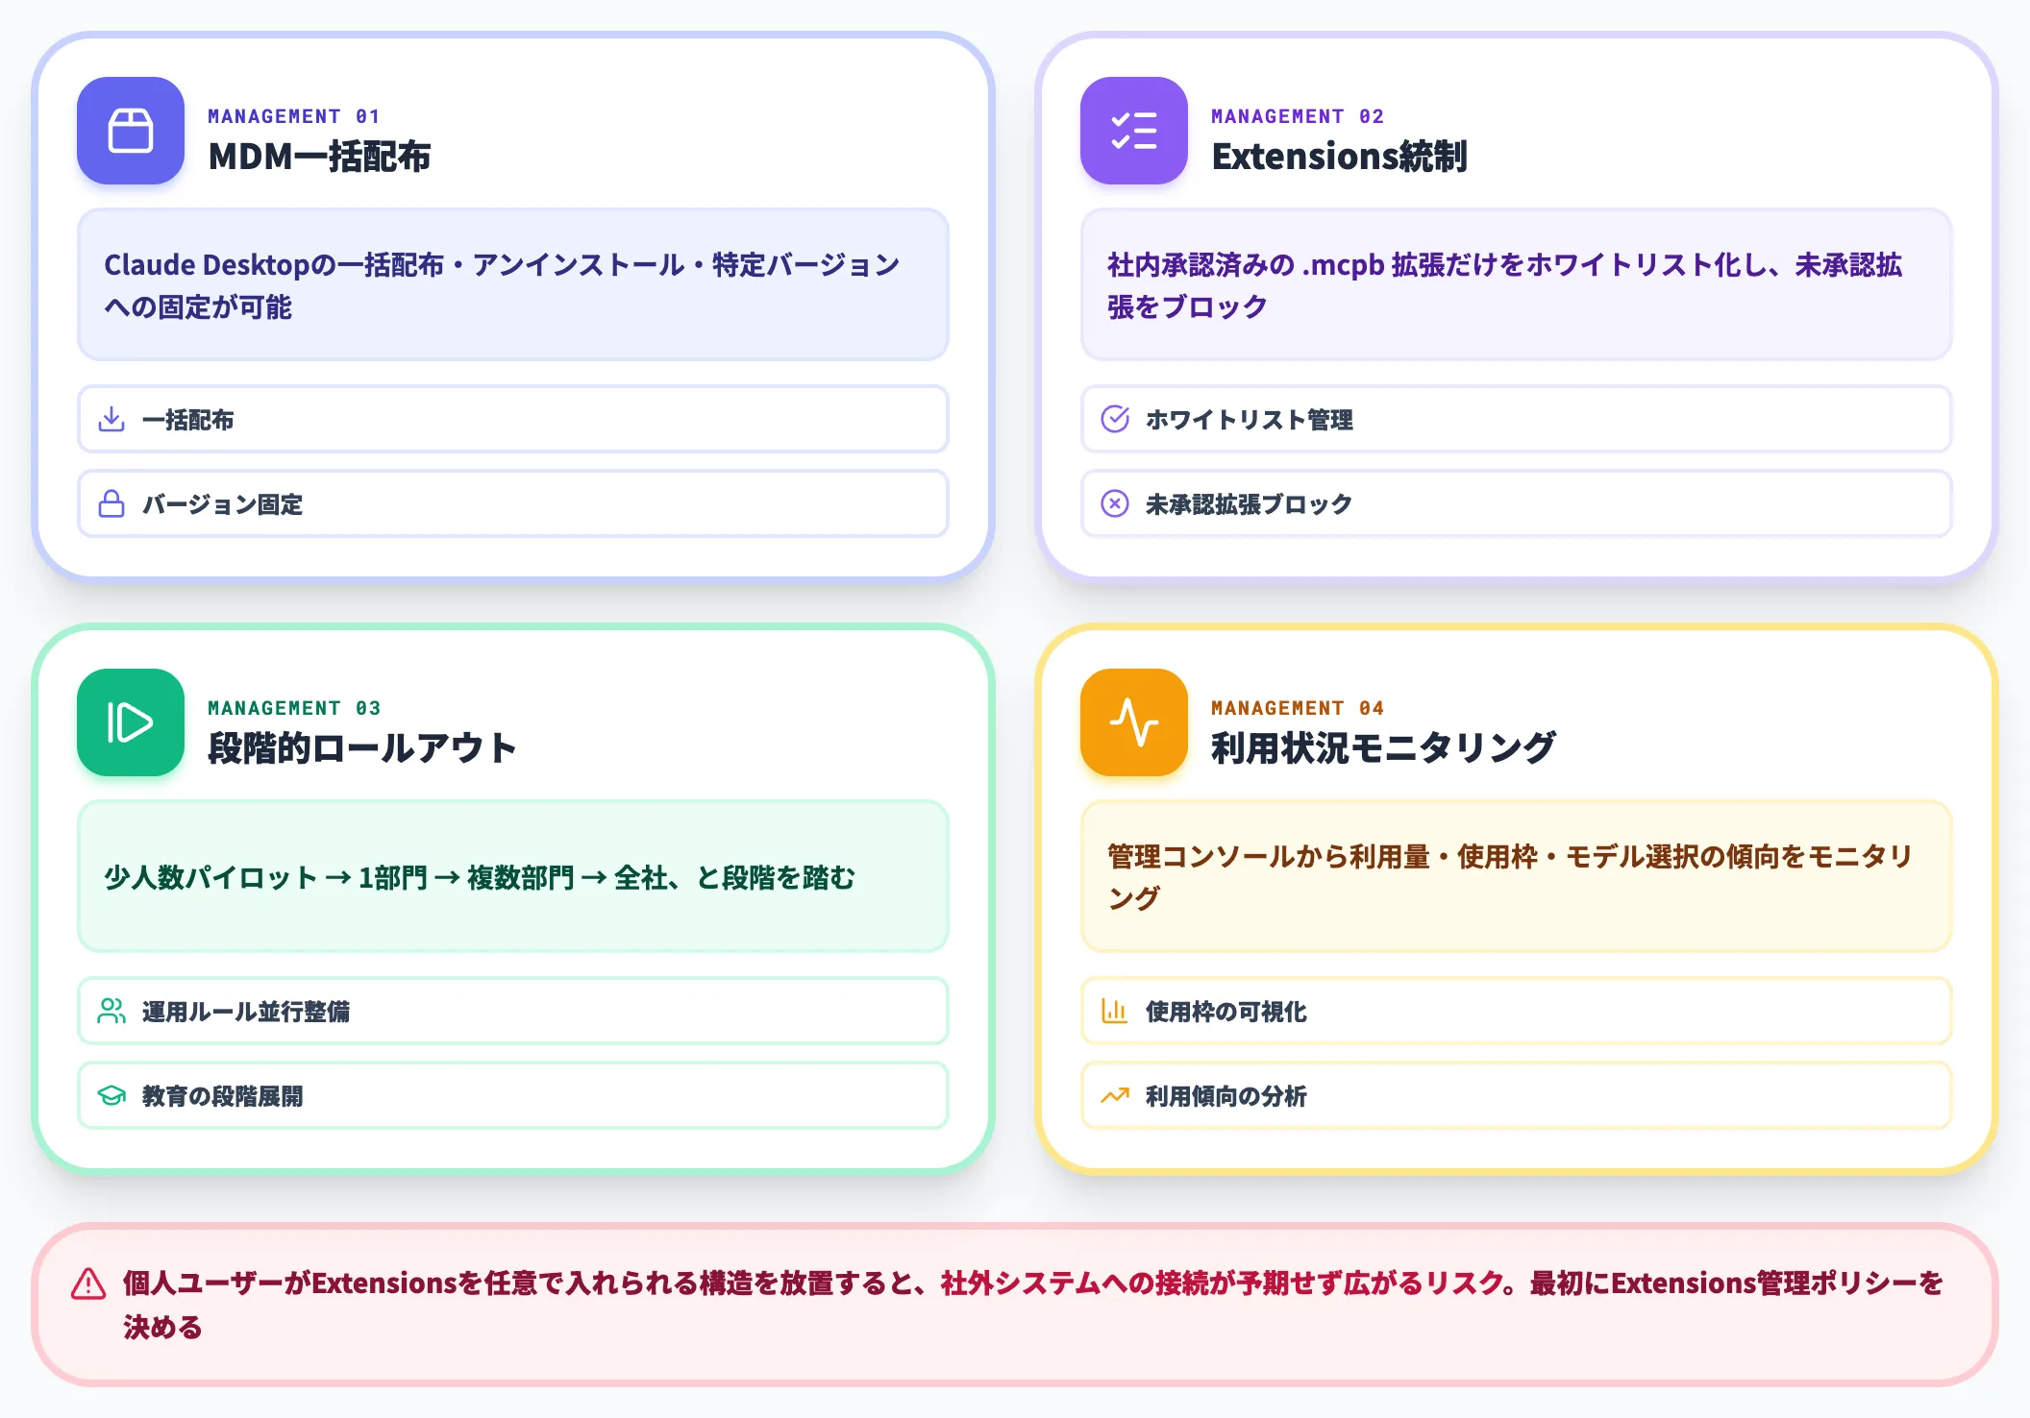
Task: Click the 運用ルール並行整備 row text
Action: click(246, 1012)
